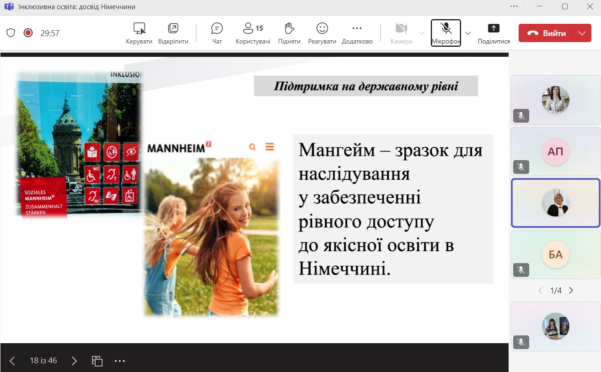Turn on the Камера toggle
Screen dimensions: 601x372
(401, 33)
